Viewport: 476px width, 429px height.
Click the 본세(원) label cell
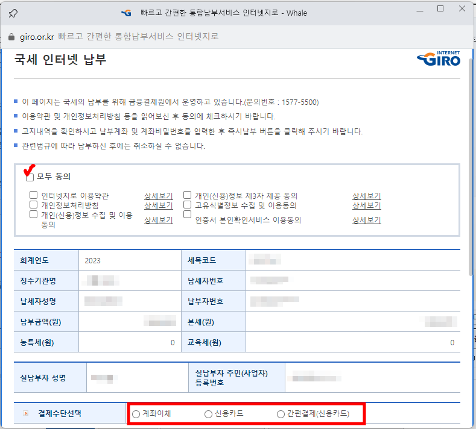pyautogui.click(x=214, y=322)
